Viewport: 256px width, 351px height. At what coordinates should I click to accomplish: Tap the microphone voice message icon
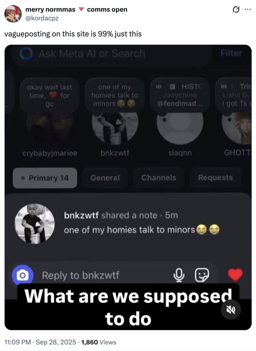[x=179, y=275]
